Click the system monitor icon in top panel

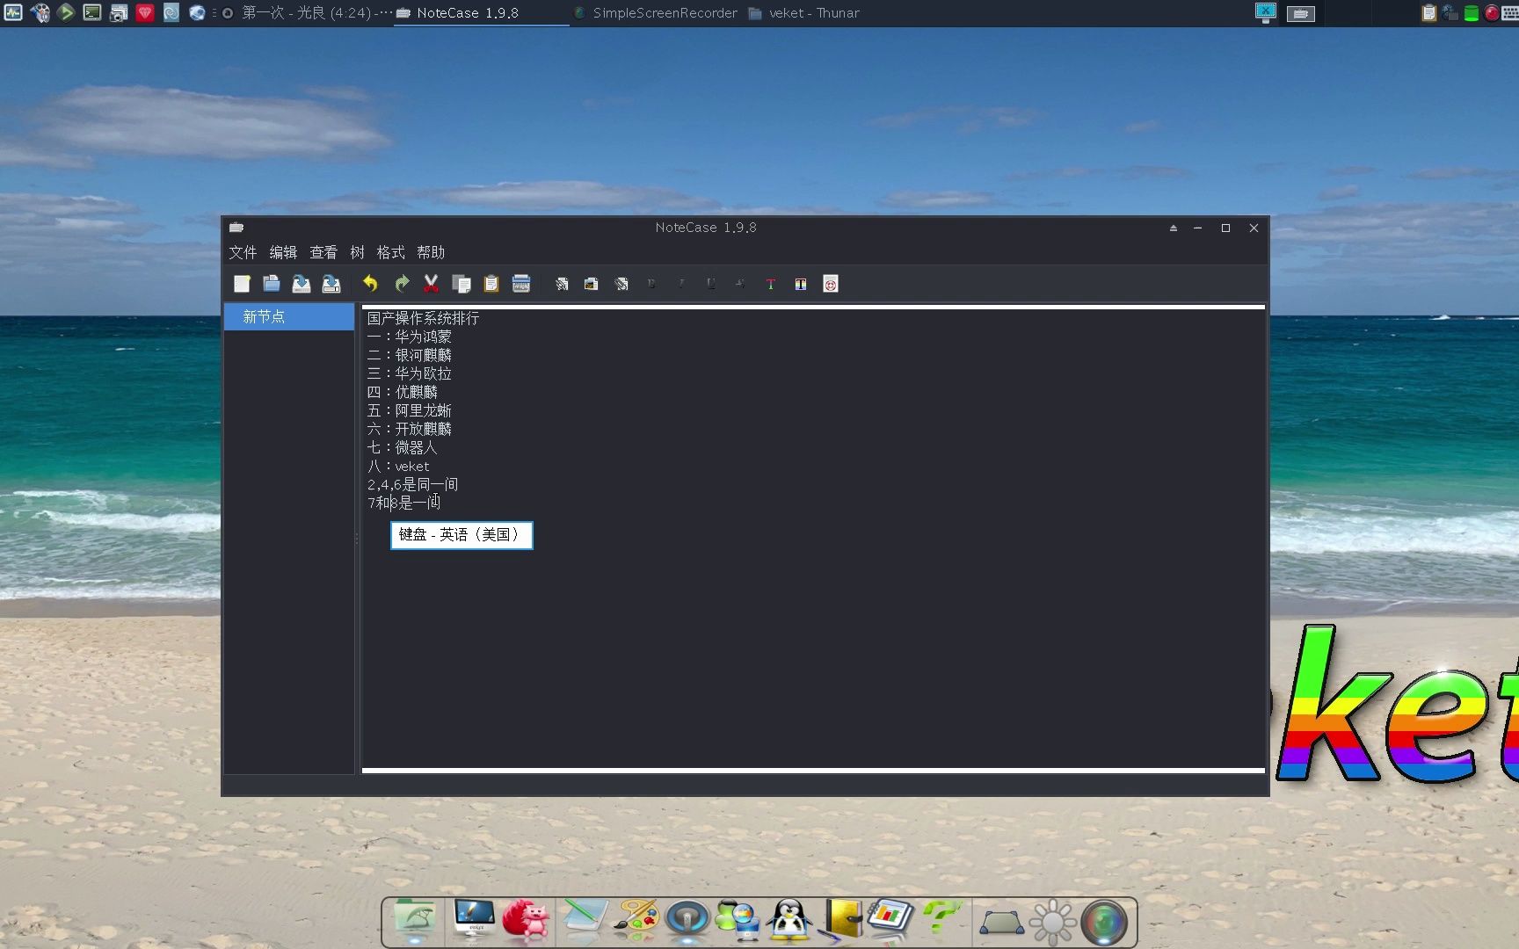(13, 12)
